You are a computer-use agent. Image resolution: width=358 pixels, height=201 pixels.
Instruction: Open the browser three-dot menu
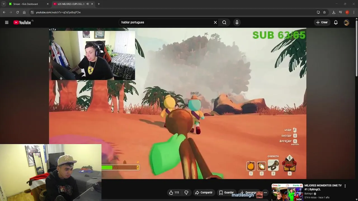point(354,12)
